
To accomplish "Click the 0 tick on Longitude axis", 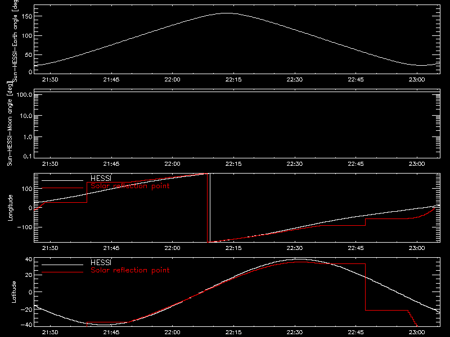I will (31, 208).
